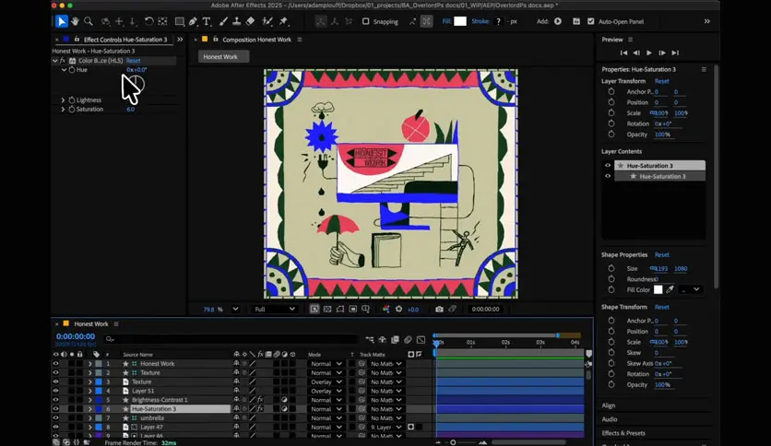Open the Shape Properties Fill Color swatch
This screenshot has height=446, width=771.
pos(658,289)
